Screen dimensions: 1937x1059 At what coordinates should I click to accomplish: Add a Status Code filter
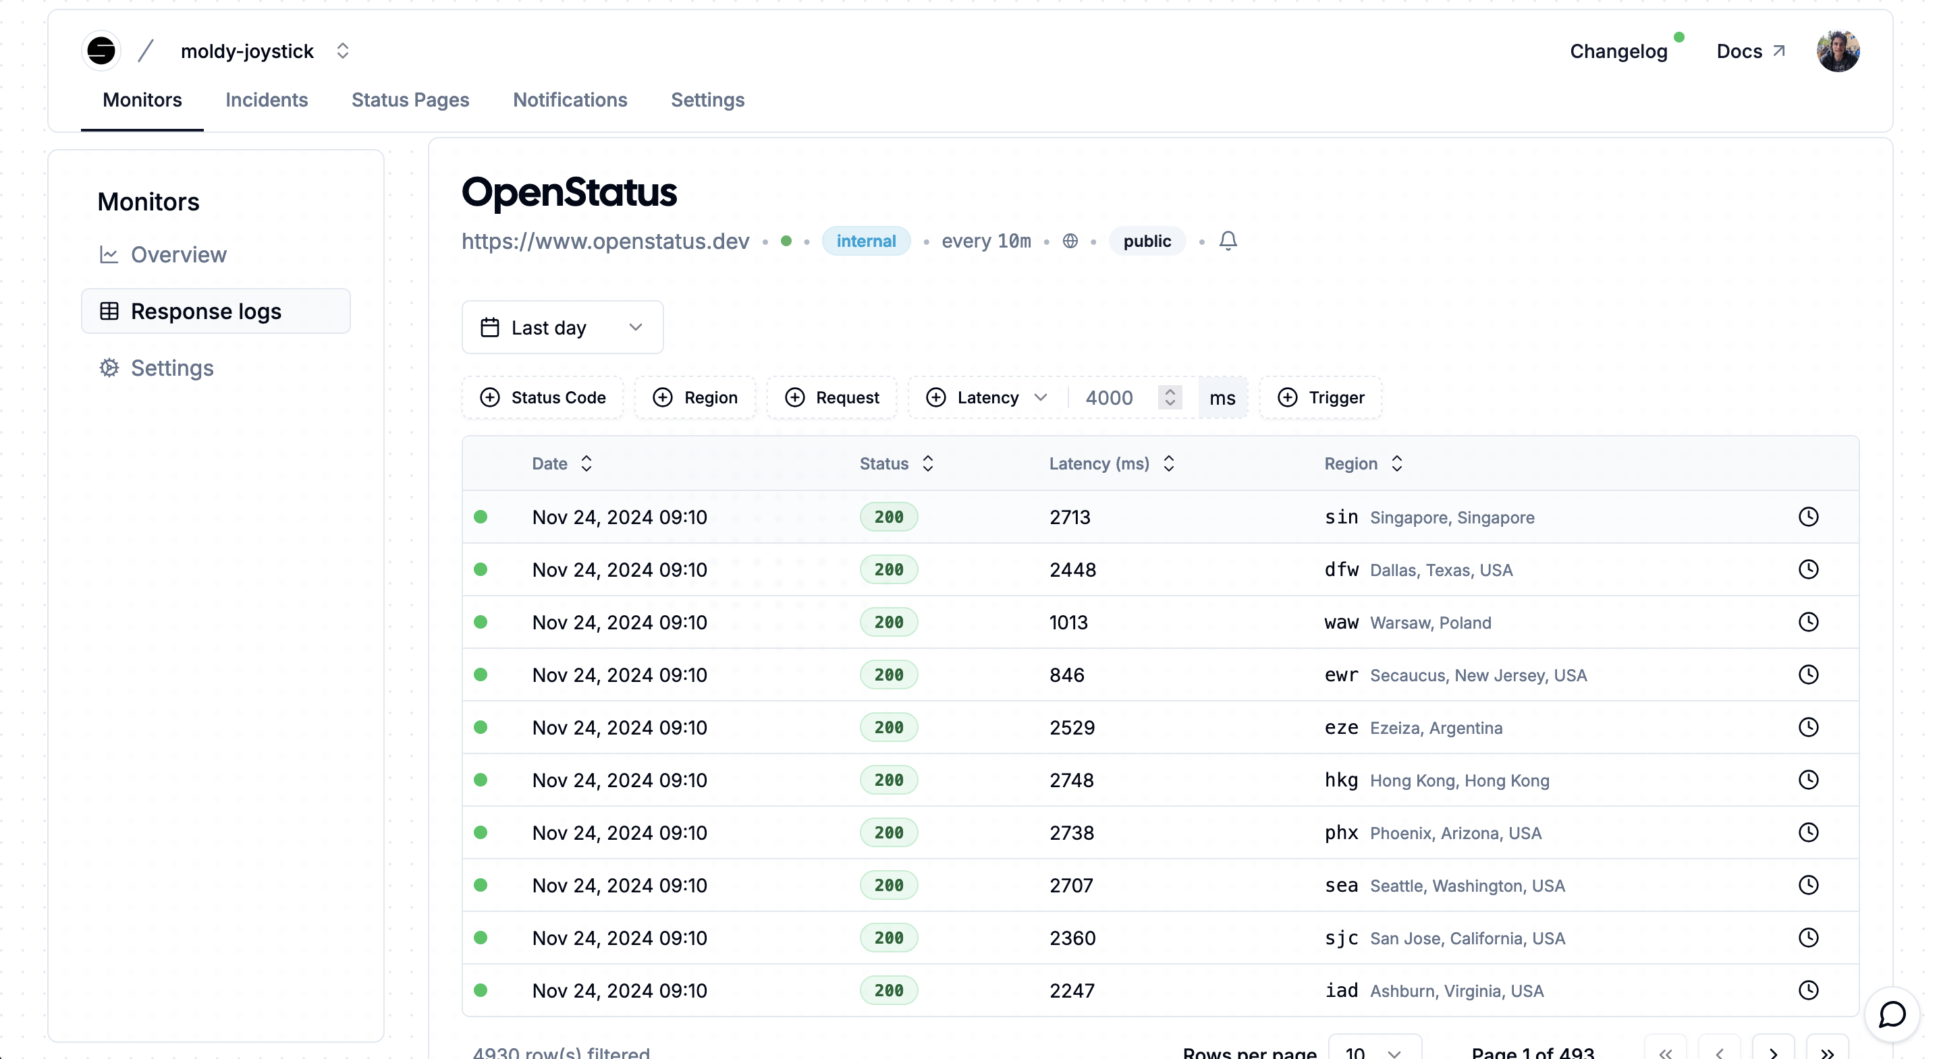tap(542, 397)
